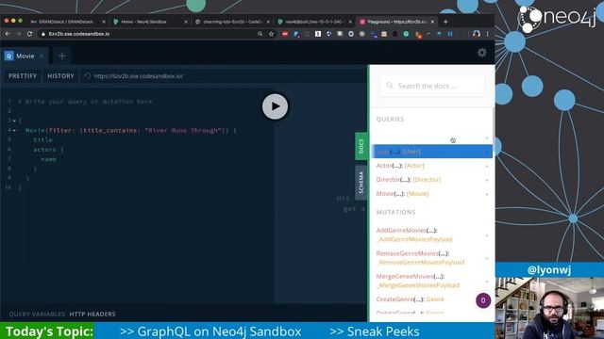The height and width of the screenshot is (339, 604).
Task: Open the query HISTORY
Action: (60, 76)
